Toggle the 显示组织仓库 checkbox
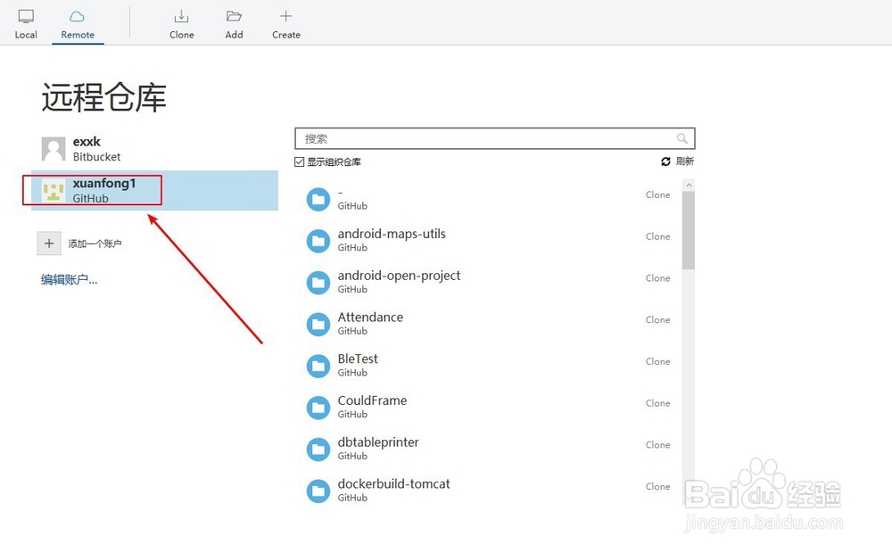The image size is (892, 553). [x=299, y=162]
